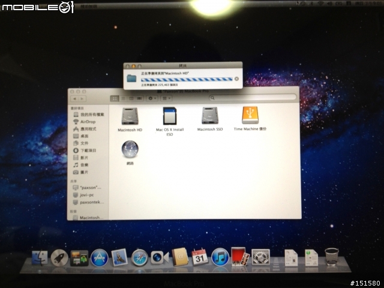Open All My Files in sidebar
The width and height of the screenshot is (384, 288).
(88, 115)
